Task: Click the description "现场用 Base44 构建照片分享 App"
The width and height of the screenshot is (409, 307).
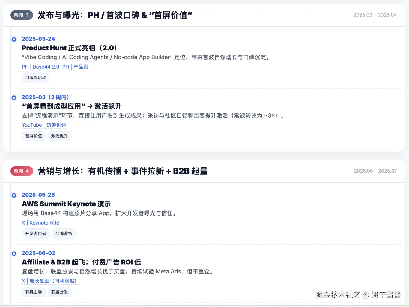Action: click(x=100, y=213)
